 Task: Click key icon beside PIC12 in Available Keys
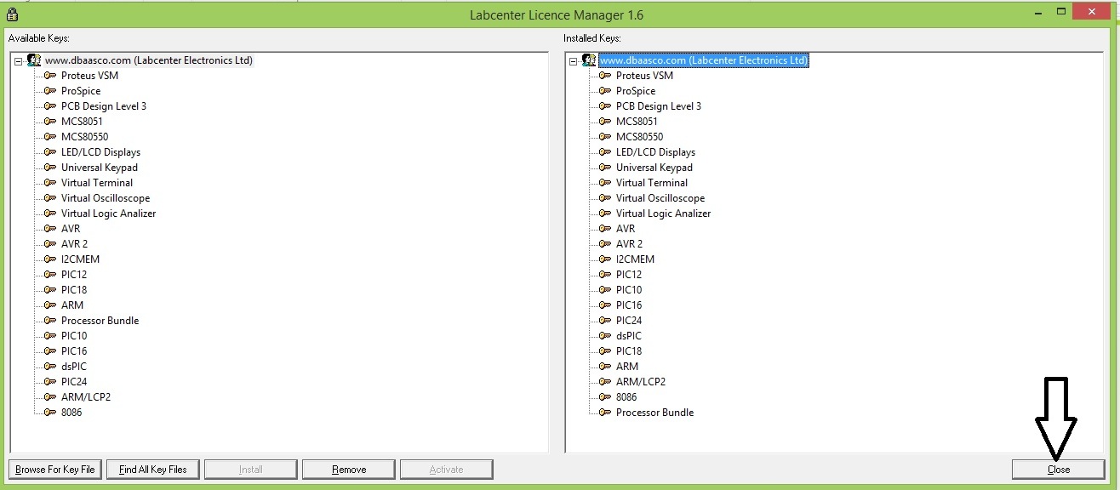coord(50,275)
